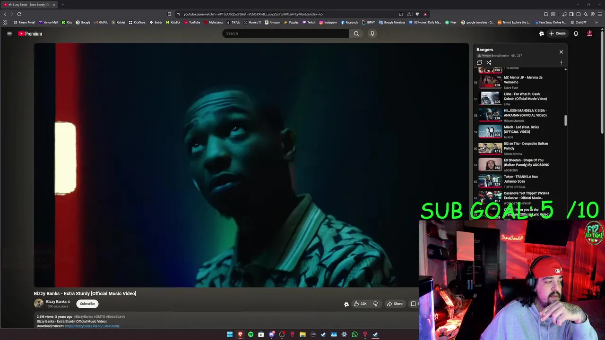Close the Bangers playlist panel
The height and width of the screenshot is (340, 605).
tap(561, 52)
